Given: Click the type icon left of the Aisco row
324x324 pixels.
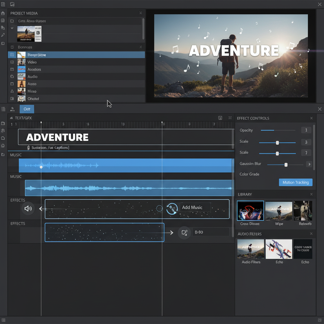Looking at the screenshot, I should pos(12,84).
